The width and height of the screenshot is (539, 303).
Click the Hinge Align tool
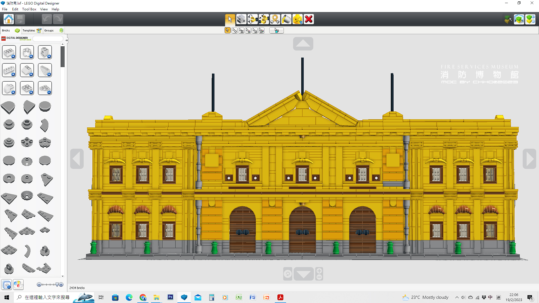[x=264, y=19]
